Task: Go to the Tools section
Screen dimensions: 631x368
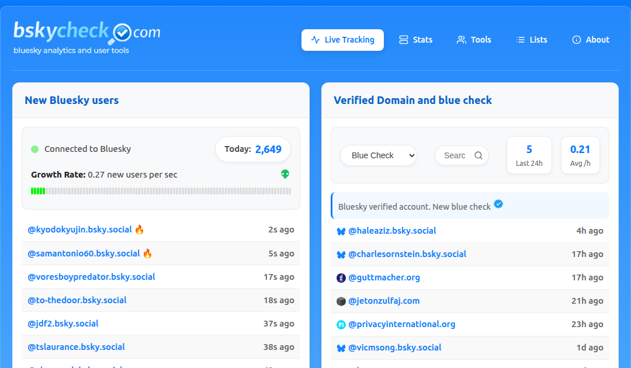Action: pos(474,40)
